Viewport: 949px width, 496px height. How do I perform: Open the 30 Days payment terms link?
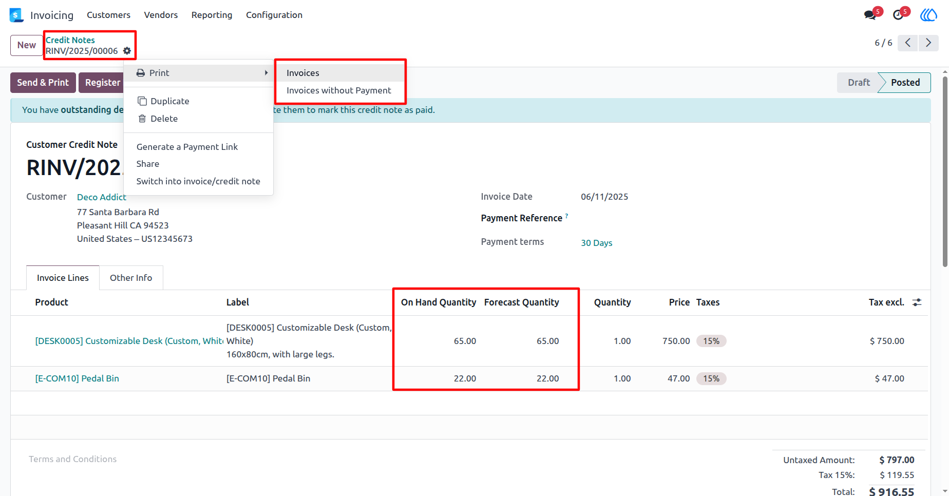tap(597, 243)
